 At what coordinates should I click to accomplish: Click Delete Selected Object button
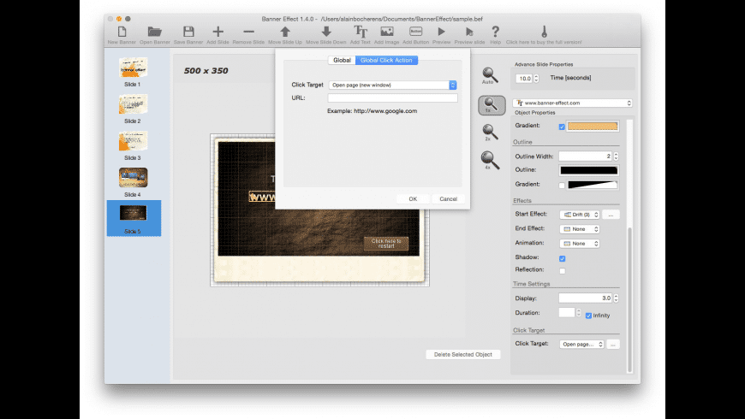tap(463, 355)
